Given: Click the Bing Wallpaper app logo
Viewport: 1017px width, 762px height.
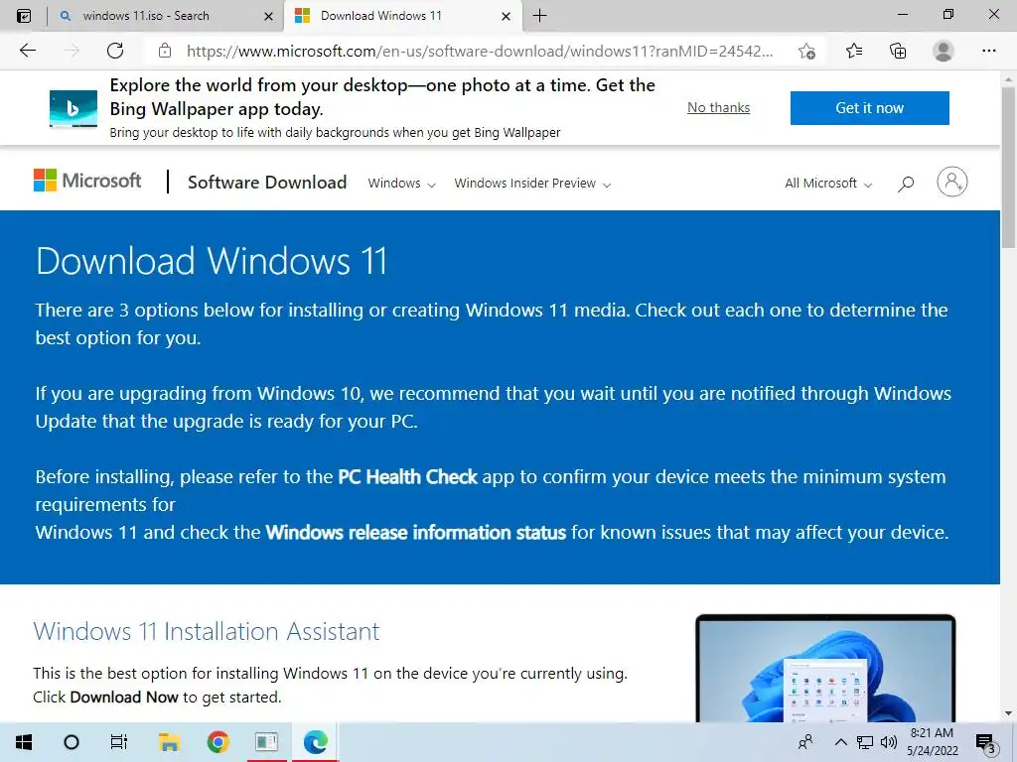Looking at the screenshot, I should pos(73,108).
